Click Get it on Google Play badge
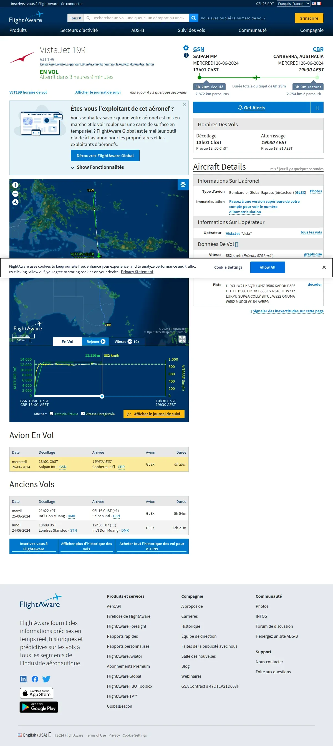This screenshot has width=333, height=746. pyautogui.click(x=39, y=707)
